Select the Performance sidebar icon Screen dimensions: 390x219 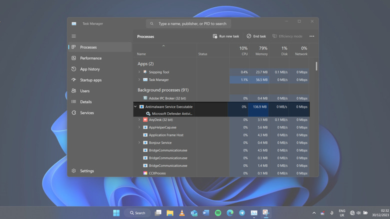(74, 58)
